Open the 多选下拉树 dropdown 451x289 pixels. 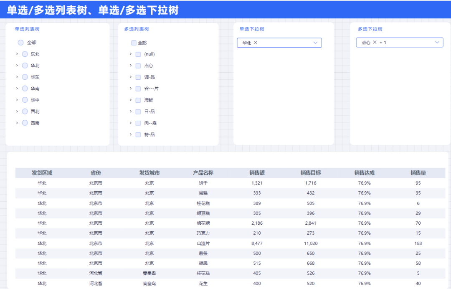(436, 42)
